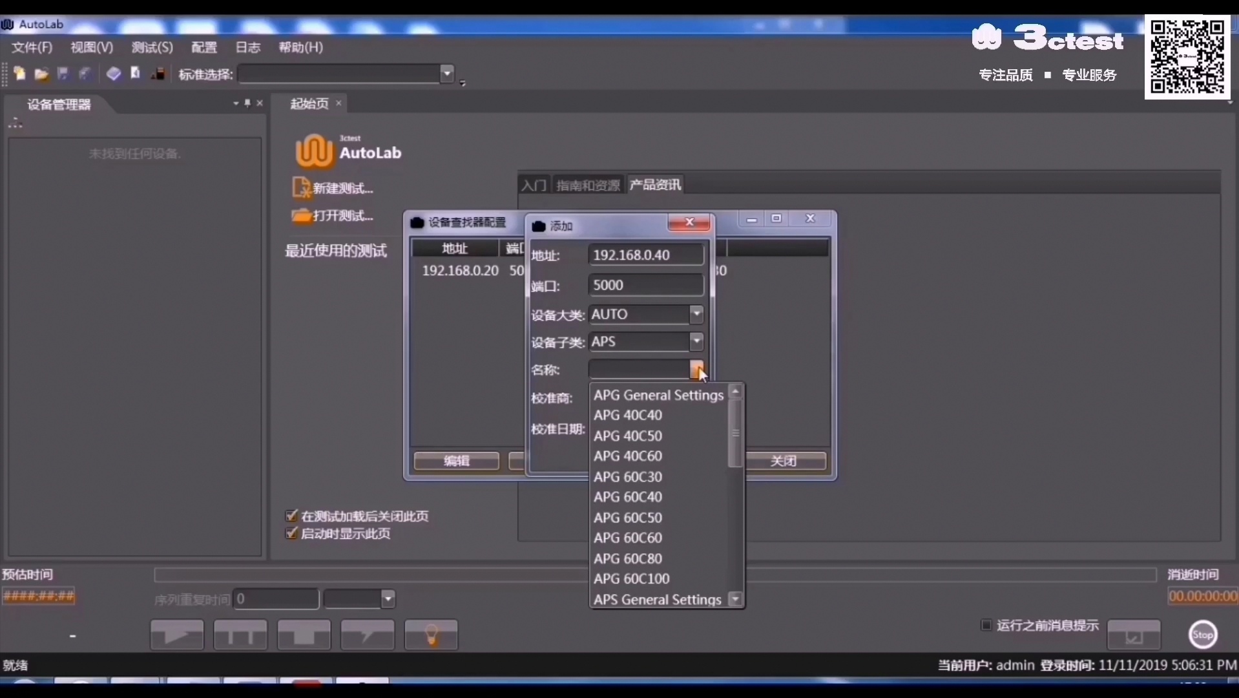Switch to the 产品资讯 tab
1239x698 pixels.
[656, 185]
